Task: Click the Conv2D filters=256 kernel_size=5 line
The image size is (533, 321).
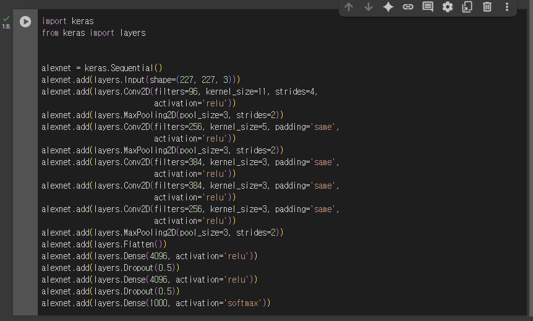Action: tap(190, 127)
